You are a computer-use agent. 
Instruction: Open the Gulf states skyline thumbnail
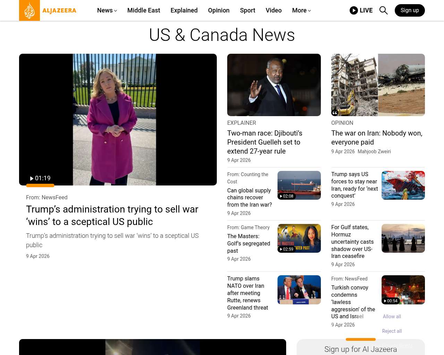(x=403, y=238)
